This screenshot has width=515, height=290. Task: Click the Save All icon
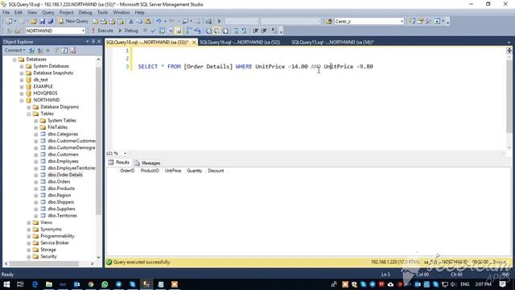click(51, 22)
